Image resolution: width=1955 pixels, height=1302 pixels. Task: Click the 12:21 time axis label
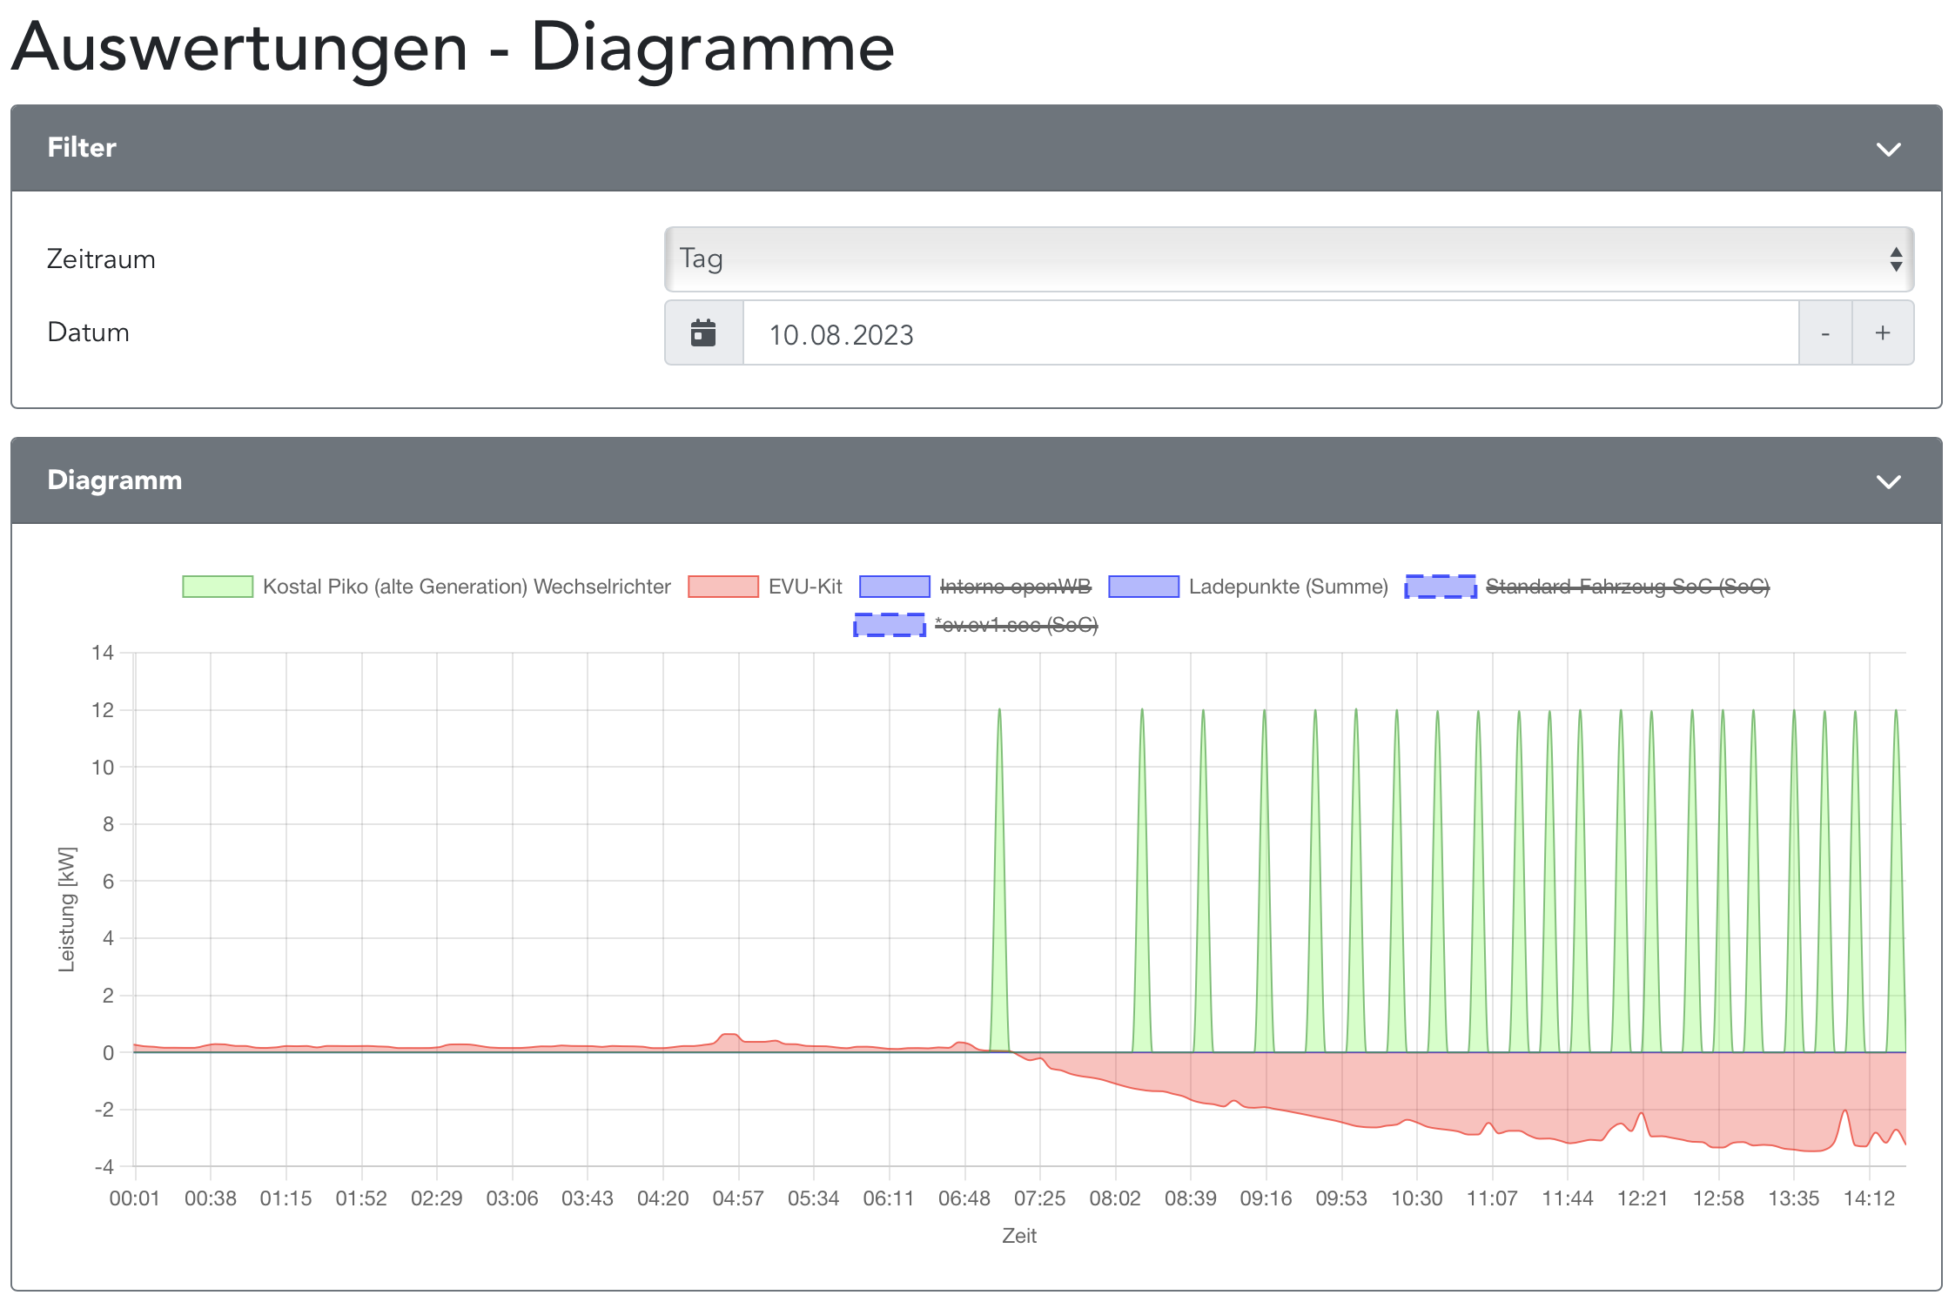(x=1642, y=1198)
